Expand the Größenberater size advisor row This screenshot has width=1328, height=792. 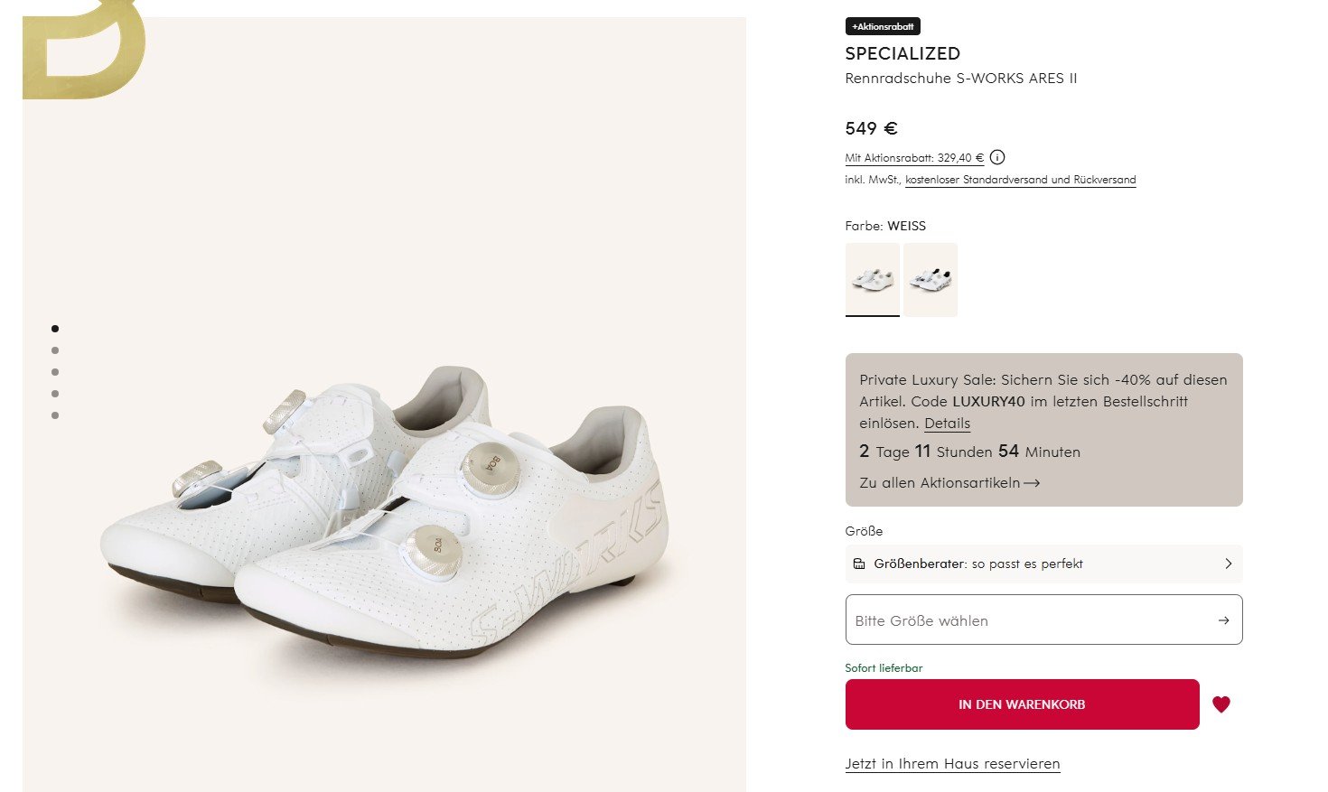pos(1043,564)
